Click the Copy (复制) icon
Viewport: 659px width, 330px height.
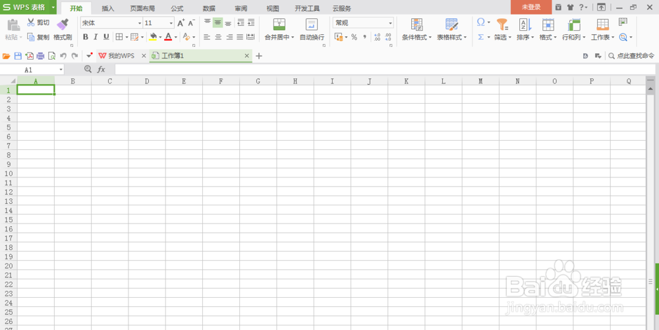[x=31, y=37]
